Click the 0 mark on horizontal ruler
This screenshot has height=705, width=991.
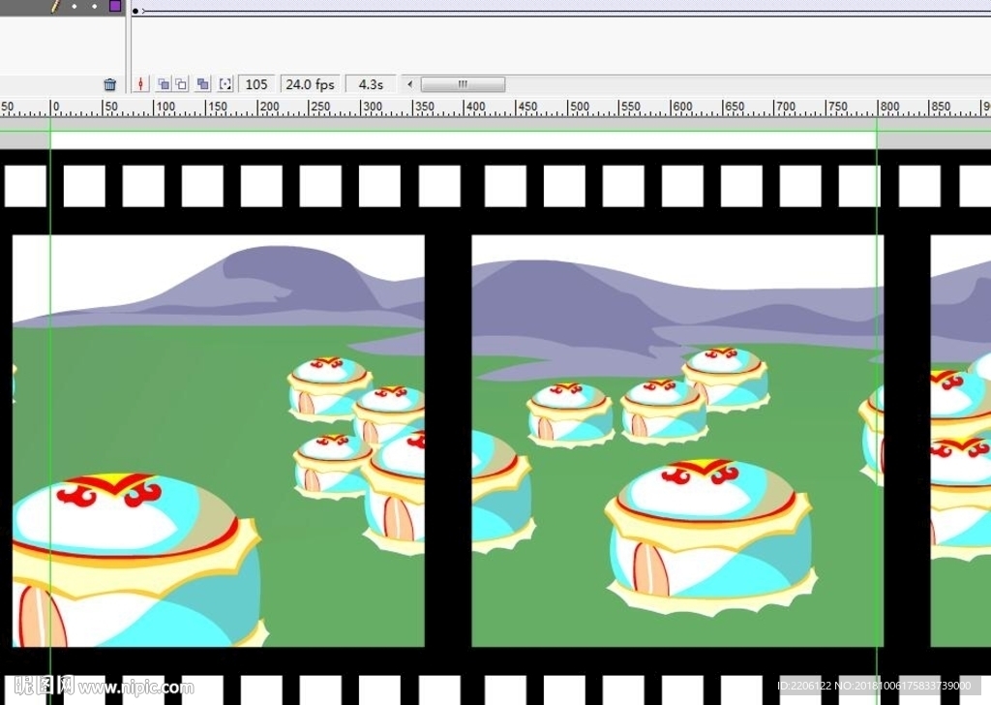click(55, 107)
